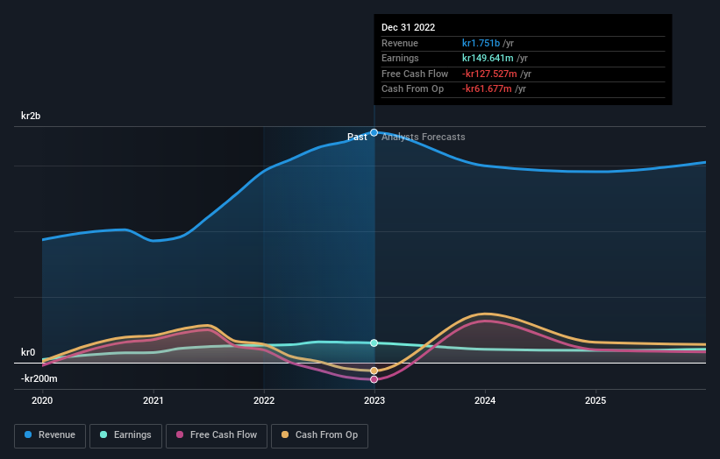Click the Dec 31 2022 tooltip date
Image resolution: width=720 pixels, height=459 pixels.
point(408,27)
